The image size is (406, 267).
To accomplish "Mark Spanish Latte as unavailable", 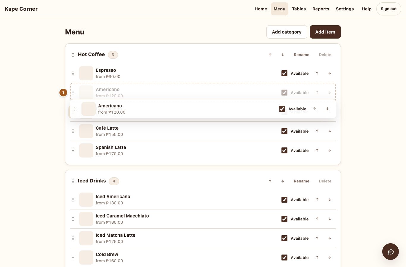I will (x=284, y=150).
